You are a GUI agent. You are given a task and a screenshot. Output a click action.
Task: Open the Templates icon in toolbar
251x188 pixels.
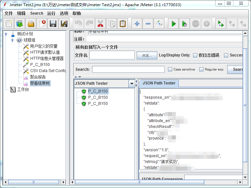pyautogui.click(x=20, y=24)
